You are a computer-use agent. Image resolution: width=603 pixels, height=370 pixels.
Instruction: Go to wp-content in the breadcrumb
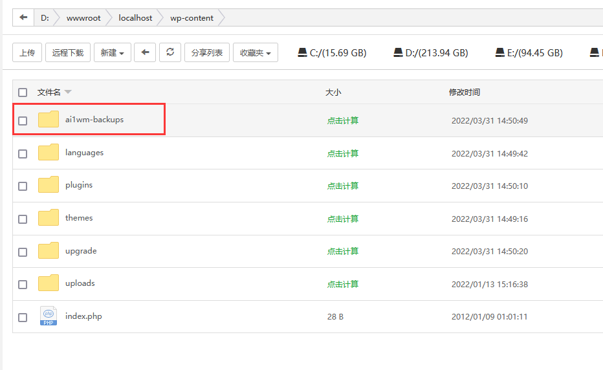(x=192, y=17)
